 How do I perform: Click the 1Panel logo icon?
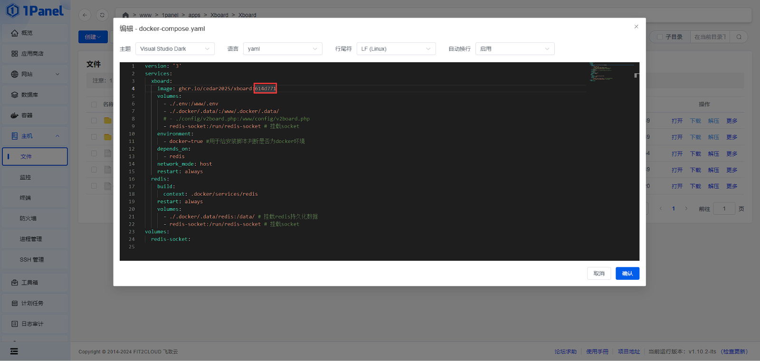click(x=13, y=10)
